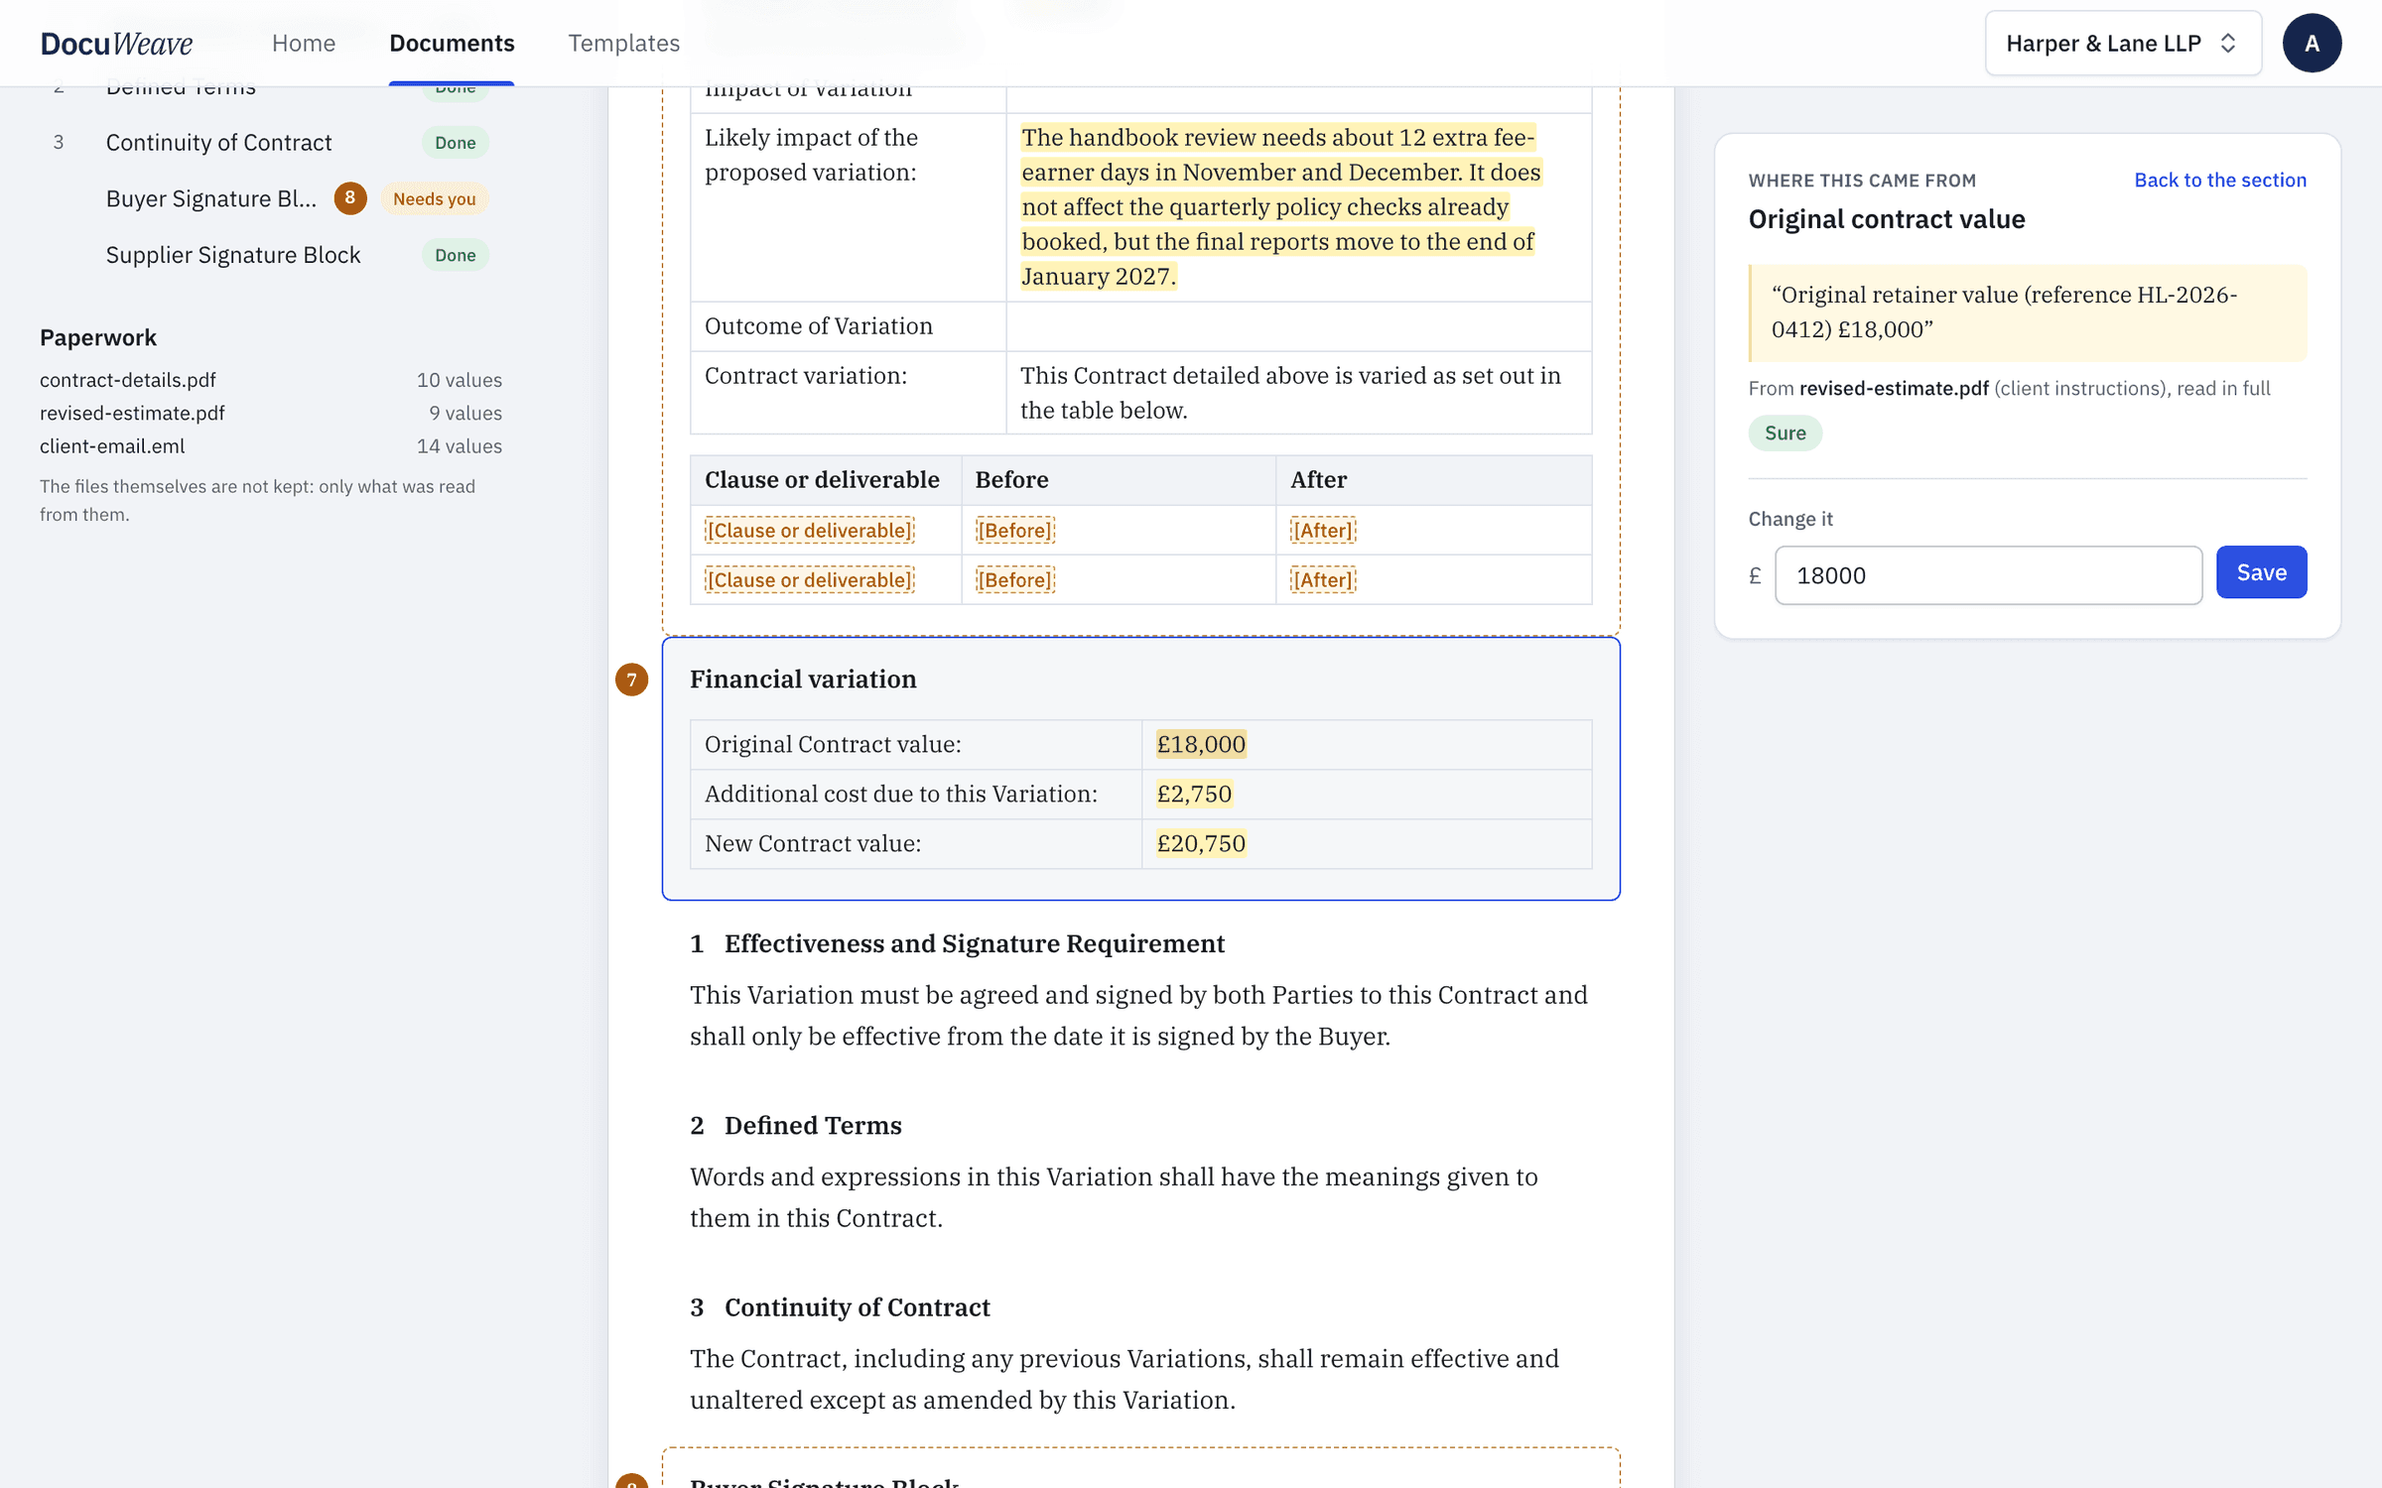Fill first row [Before] placeholder
Screen dimensions: 2382x1488
pyautogui.click(x=1014, y=530)
